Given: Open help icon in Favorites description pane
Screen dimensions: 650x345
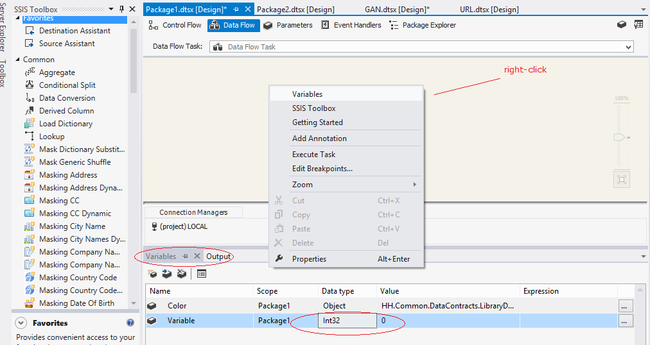Looking at the screenshot, I should tap(130, 323).
